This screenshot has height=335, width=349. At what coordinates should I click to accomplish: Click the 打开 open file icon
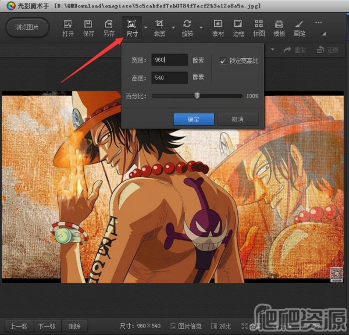pos(68,28)
